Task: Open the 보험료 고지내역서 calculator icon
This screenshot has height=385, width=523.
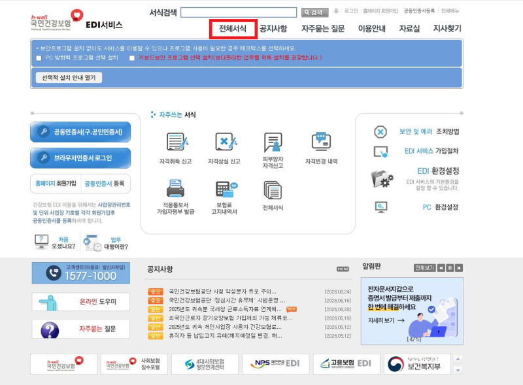Action: [226, 189]
